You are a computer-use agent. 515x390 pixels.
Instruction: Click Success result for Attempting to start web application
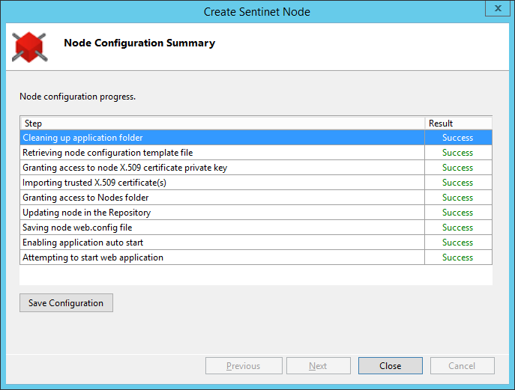tap(457, 258)
